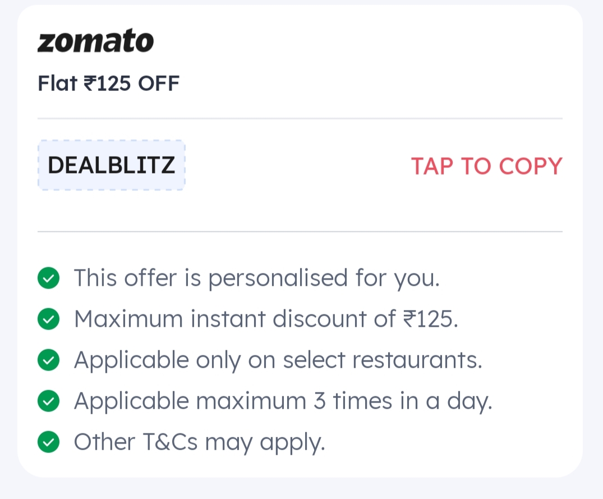The height and width of the screenshot is (499, 603).
Task: Click 'Maximum instant discount of ₹125' text
Action: 266,319
